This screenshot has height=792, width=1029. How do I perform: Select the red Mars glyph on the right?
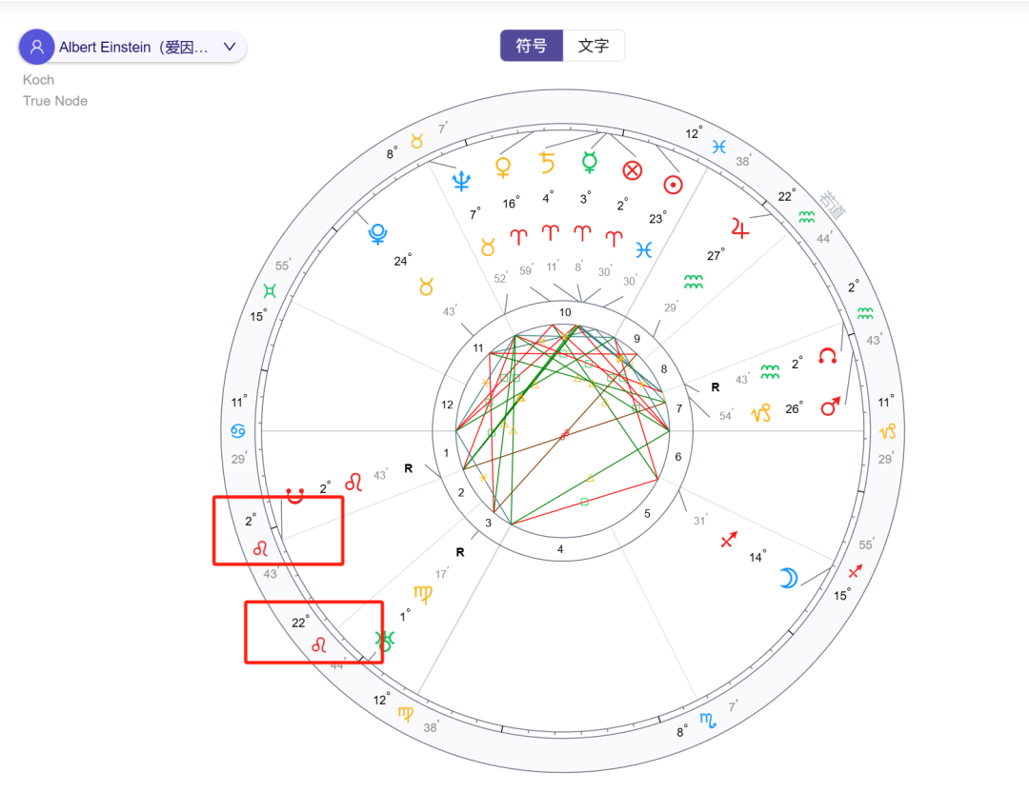point(828,407)
